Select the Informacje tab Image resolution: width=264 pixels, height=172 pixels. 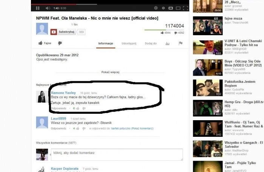pyautogui.click(x=106, y=43)
